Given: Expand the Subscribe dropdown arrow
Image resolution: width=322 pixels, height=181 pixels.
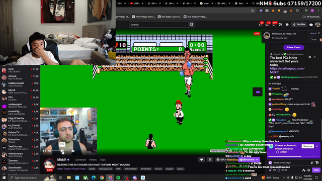Looking at the screenshot, I should pyautogui.click(x=257, y=160).
